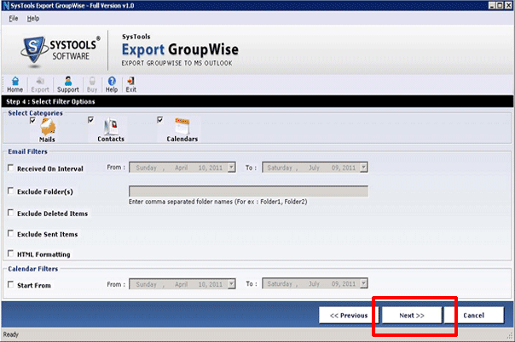Image resolution: width=515 pixels, height=342 pixels.
Task: Click the Next >> button
Action: pyautogui.click(x=412, y=315)
